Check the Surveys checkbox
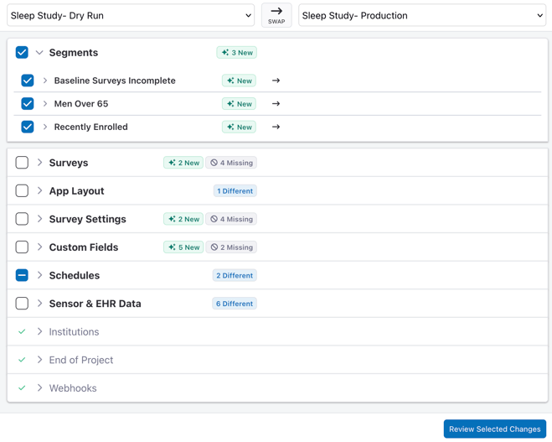Viewport: 552px width, 442px height. click(x=22, y=163)
